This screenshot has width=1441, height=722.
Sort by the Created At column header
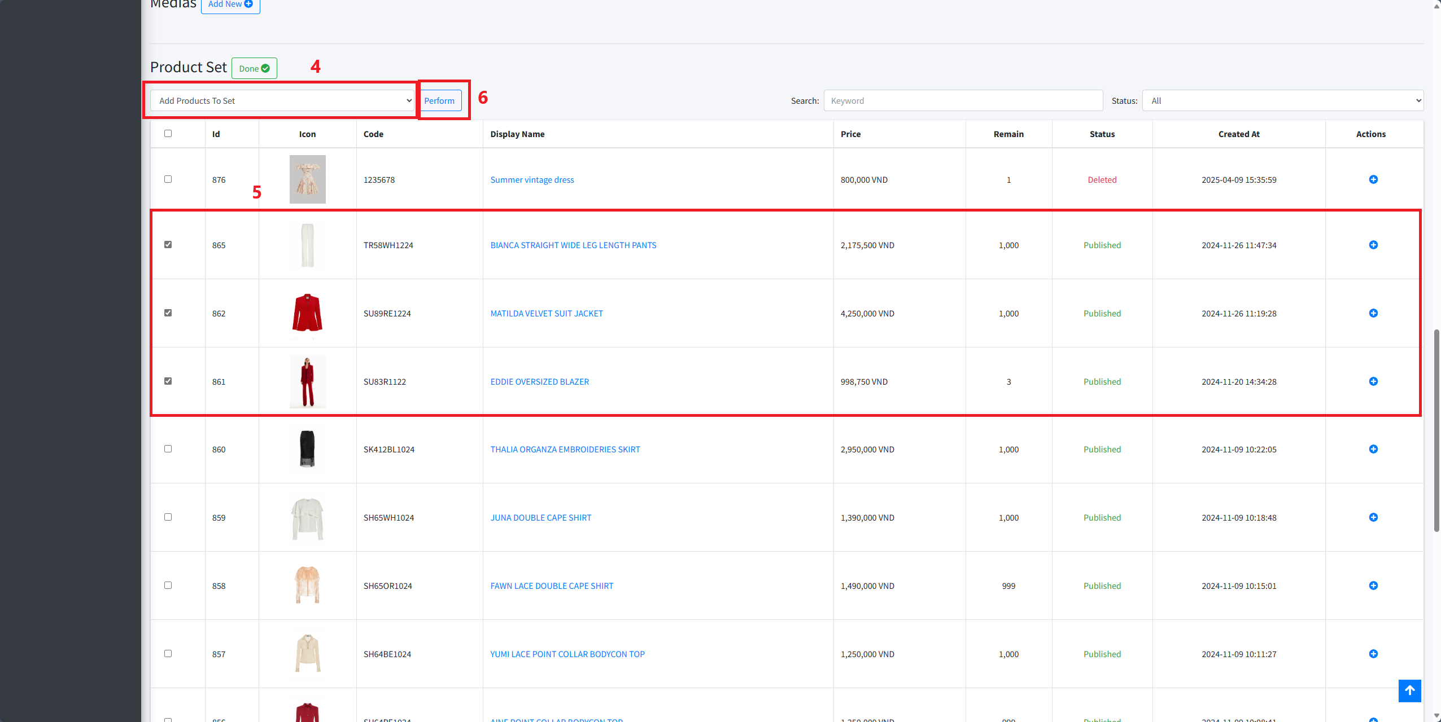coord(1238,134)
